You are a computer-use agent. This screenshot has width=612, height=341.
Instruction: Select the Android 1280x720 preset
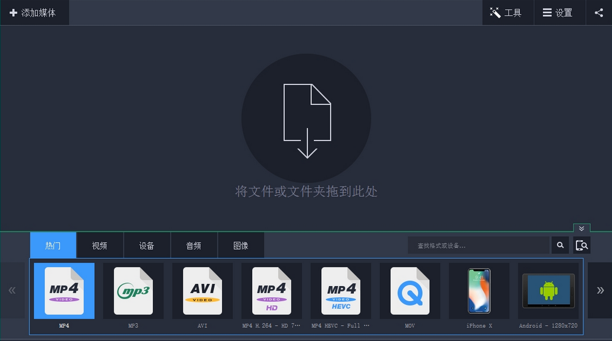pyautogui.click(x=549, y=291)
